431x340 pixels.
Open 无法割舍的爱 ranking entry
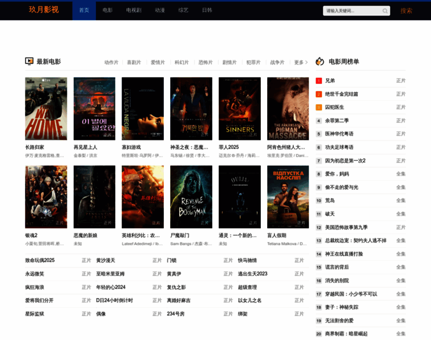339,321
